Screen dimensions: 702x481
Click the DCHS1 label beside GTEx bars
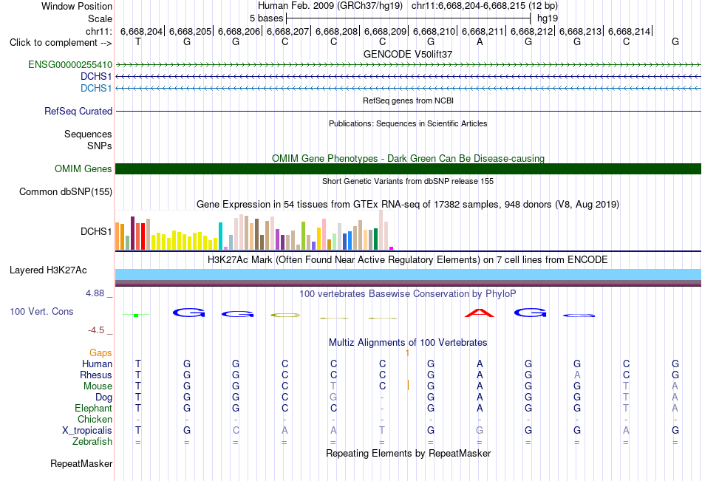(x=96, y=231)
